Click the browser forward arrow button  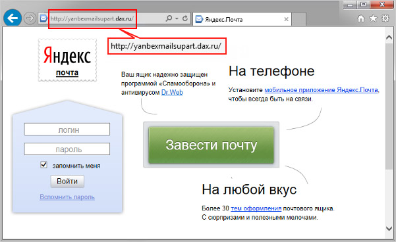pyautogui.click(x=30, y=18)
